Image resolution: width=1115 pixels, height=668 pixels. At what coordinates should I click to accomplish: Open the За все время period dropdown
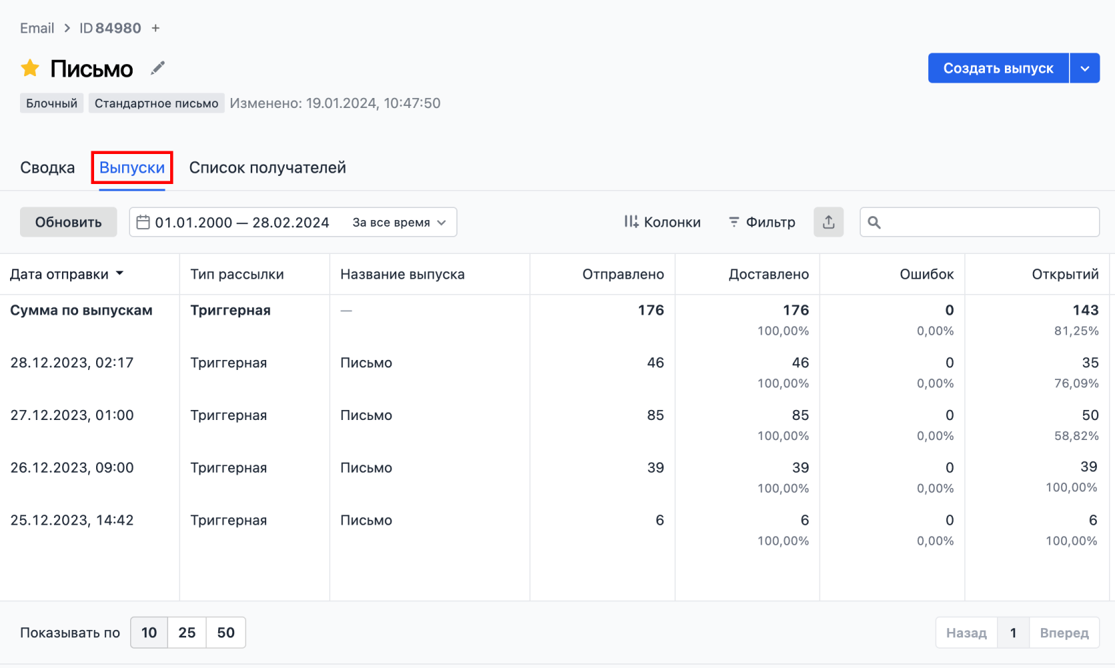399,223
